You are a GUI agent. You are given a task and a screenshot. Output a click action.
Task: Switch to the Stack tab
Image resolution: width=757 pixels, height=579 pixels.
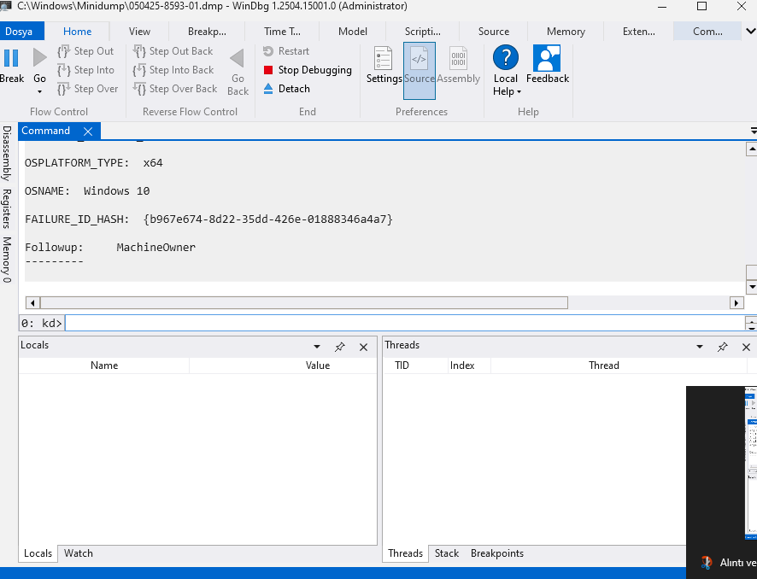(447, 553)
